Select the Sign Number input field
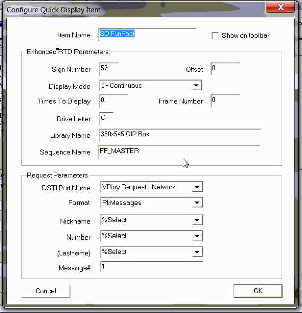302x313 pixels. tap(108, 69)
